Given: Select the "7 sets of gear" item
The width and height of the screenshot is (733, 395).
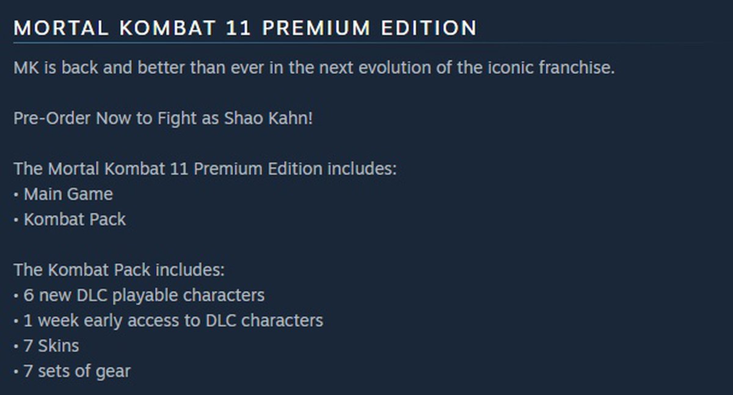Looking at the screenshot, I should click(77, 371).
